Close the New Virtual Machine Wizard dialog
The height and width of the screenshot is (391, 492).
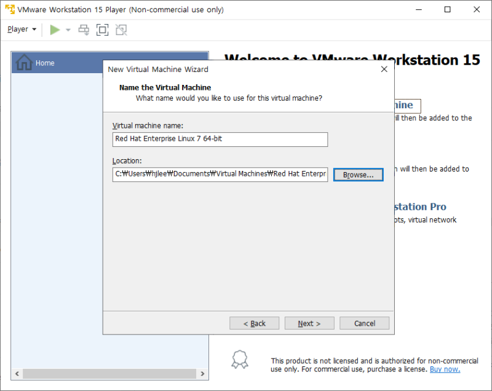[x=384, y=69]
